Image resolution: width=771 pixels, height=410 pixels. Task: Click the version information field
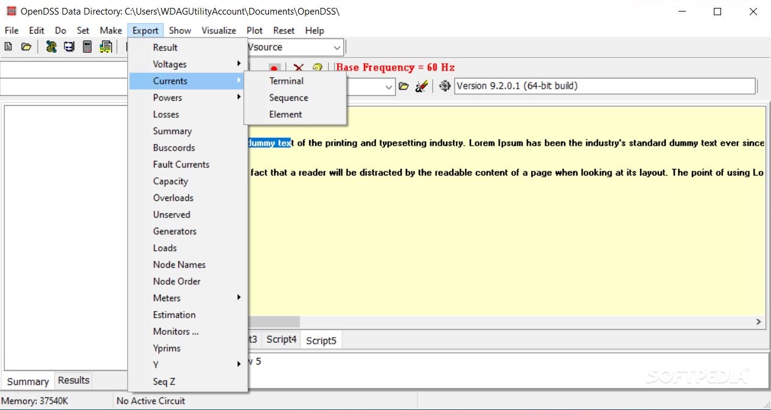point(605,86)
